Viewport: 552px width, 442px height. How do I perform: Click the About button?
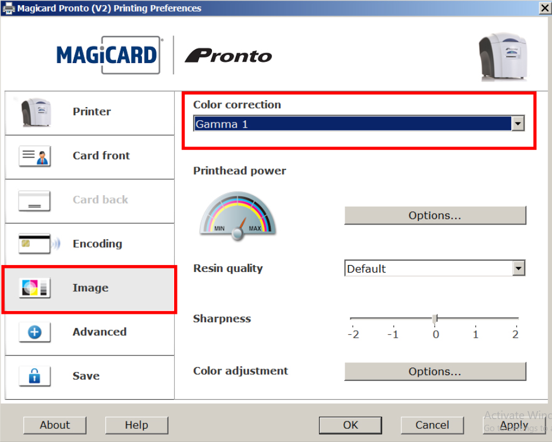coord(54,425)
